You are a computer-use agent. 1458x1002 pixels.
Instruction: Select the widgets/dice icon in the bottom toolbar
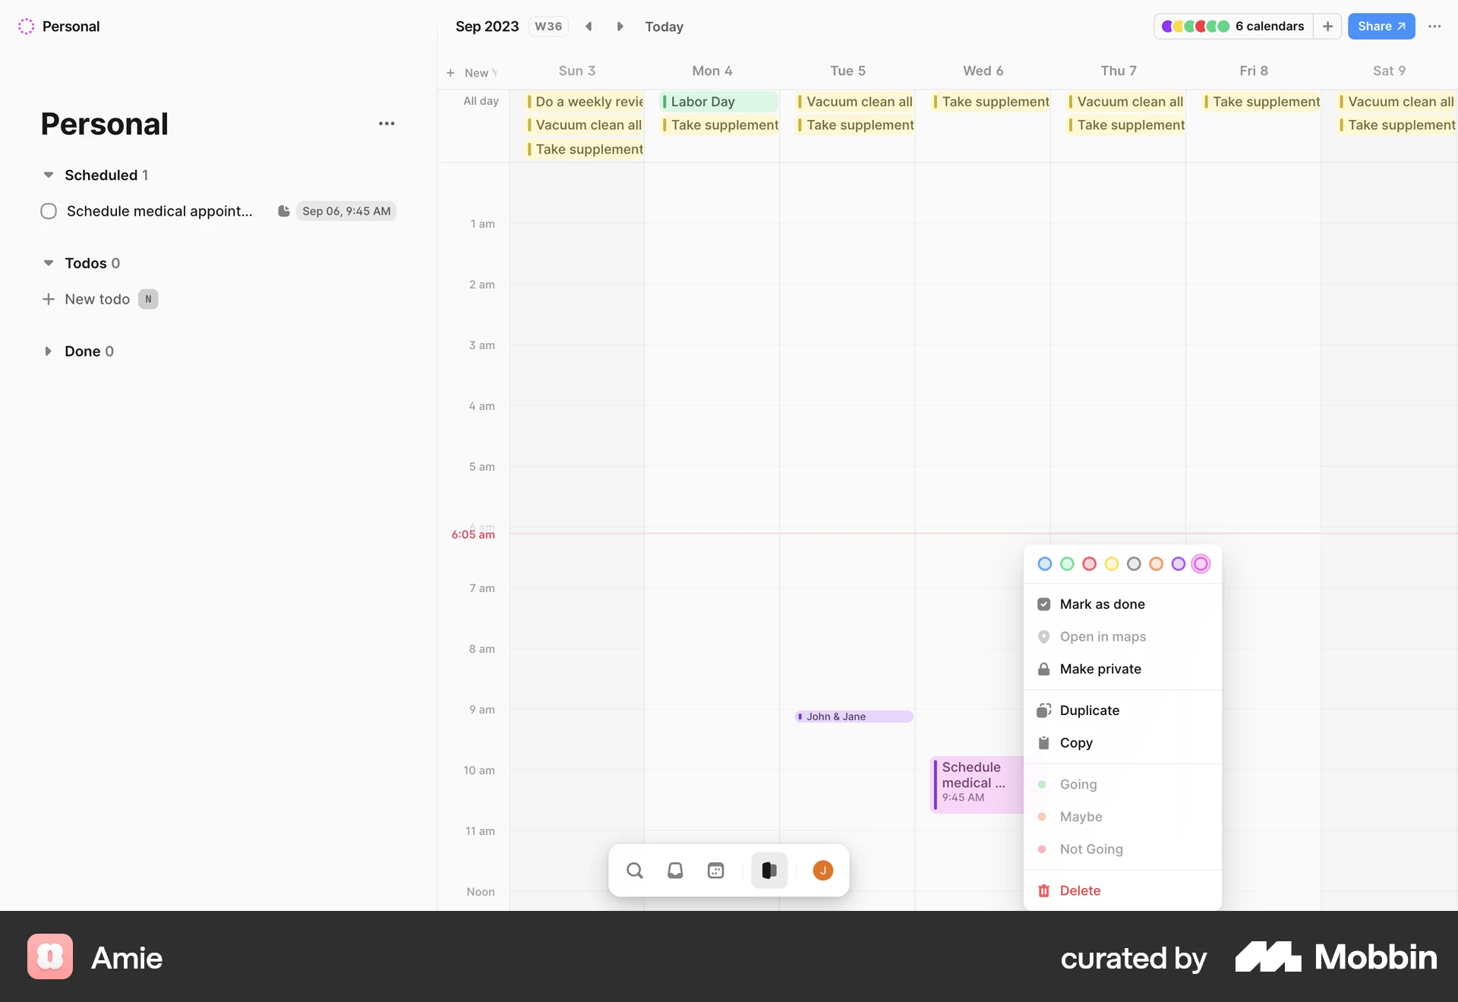[x=715, y=870]
